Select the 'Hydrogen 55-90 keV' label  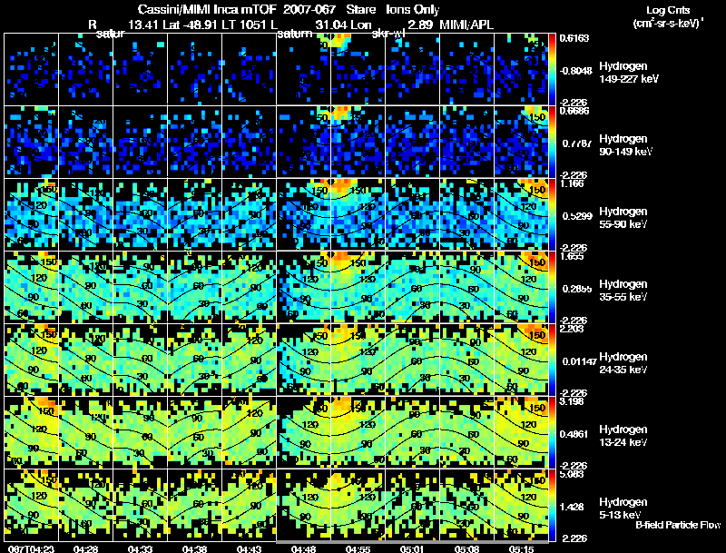click(623, 218)
